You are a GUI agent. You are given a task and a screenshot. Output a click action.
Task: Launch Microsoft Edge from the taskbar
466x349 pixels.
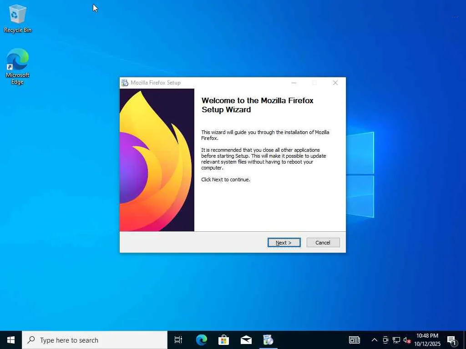click(x=202, y=340)
